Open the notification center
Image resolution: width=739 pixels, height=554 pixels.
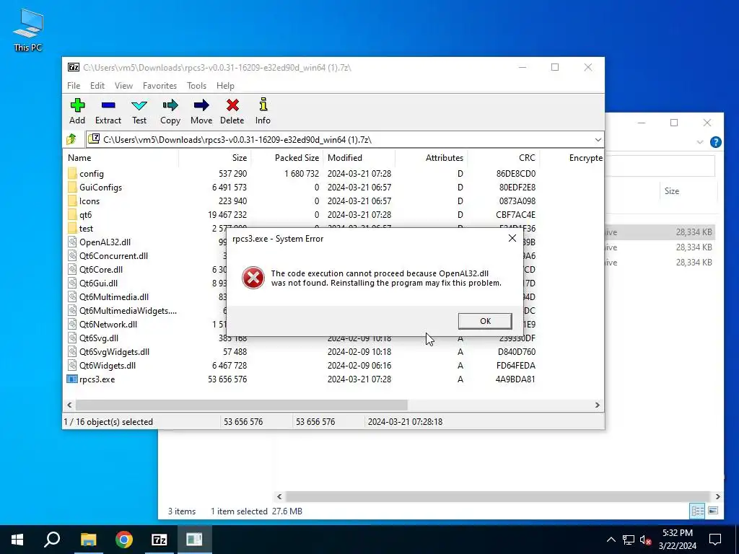click(715, 540)
